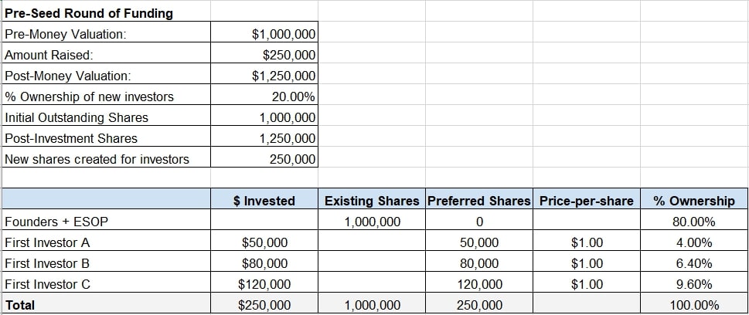Select the Total row's $250,000 invested cell
749x315 pixels.
pos(266,305)
